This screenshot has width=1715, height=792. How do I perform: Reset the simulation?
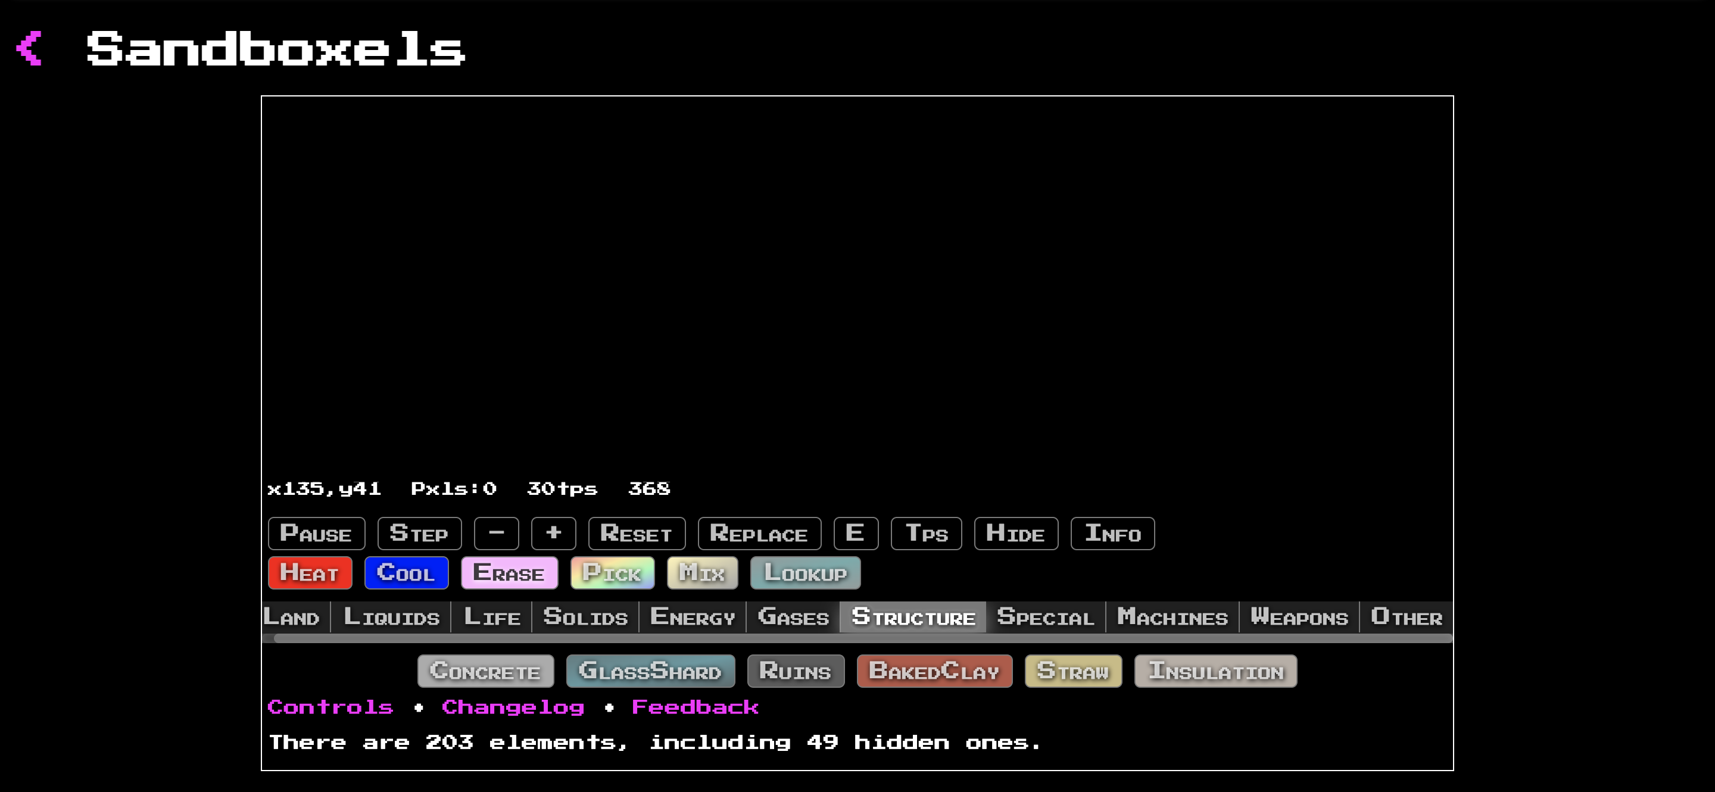coord(637,533)
